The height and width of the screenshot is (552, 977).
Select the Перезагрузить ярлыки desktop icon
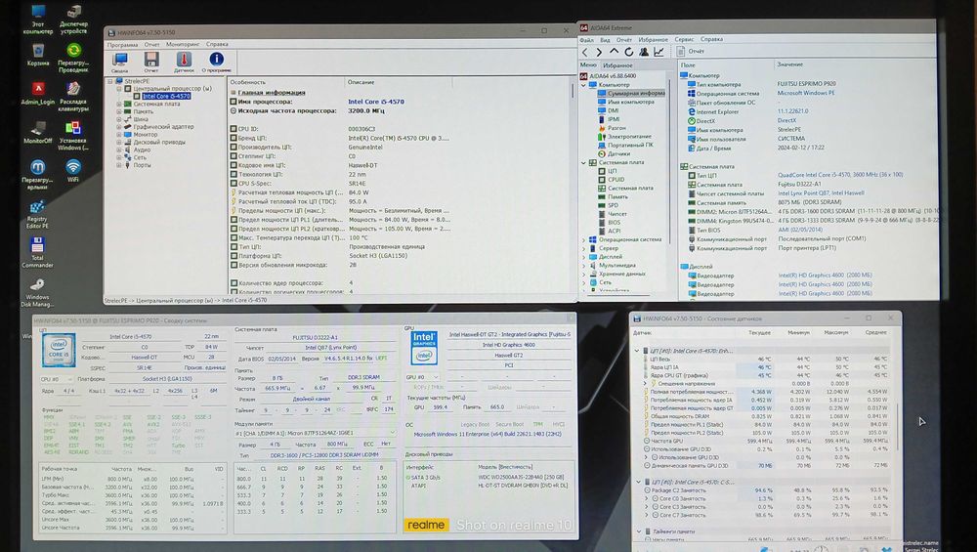click(37, 175)
